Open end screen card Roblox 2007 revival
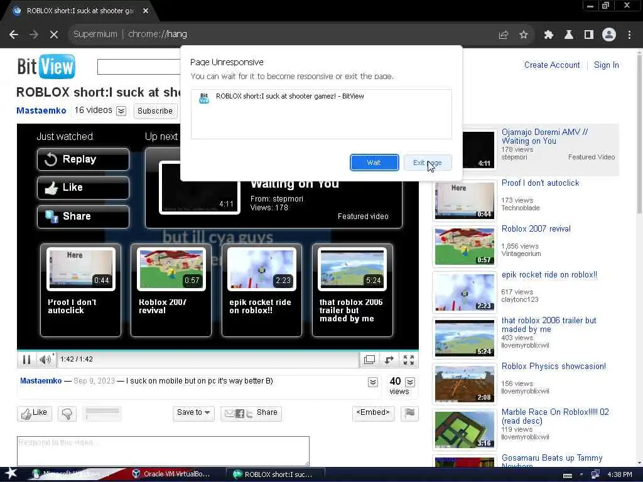Viewport: 643px width, 482px height. click(x=171, y=290)
